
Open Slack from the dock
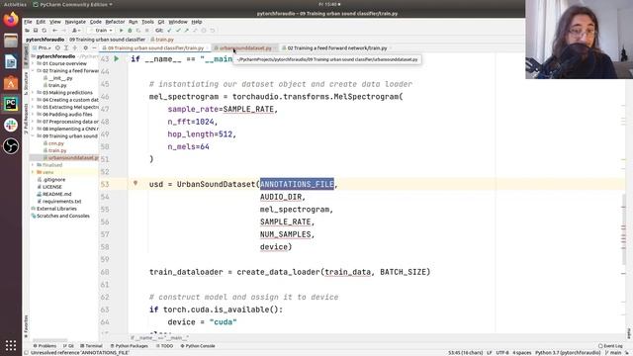11,125
